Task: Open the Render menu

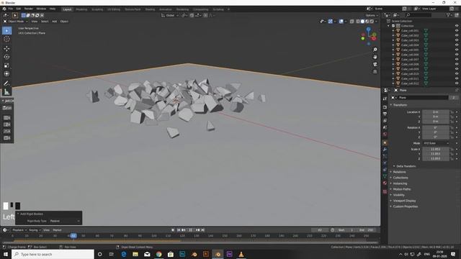Action: [x=29, y=9]
